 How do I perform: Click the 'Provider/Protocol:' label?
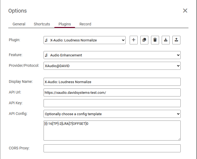[24, 65]
